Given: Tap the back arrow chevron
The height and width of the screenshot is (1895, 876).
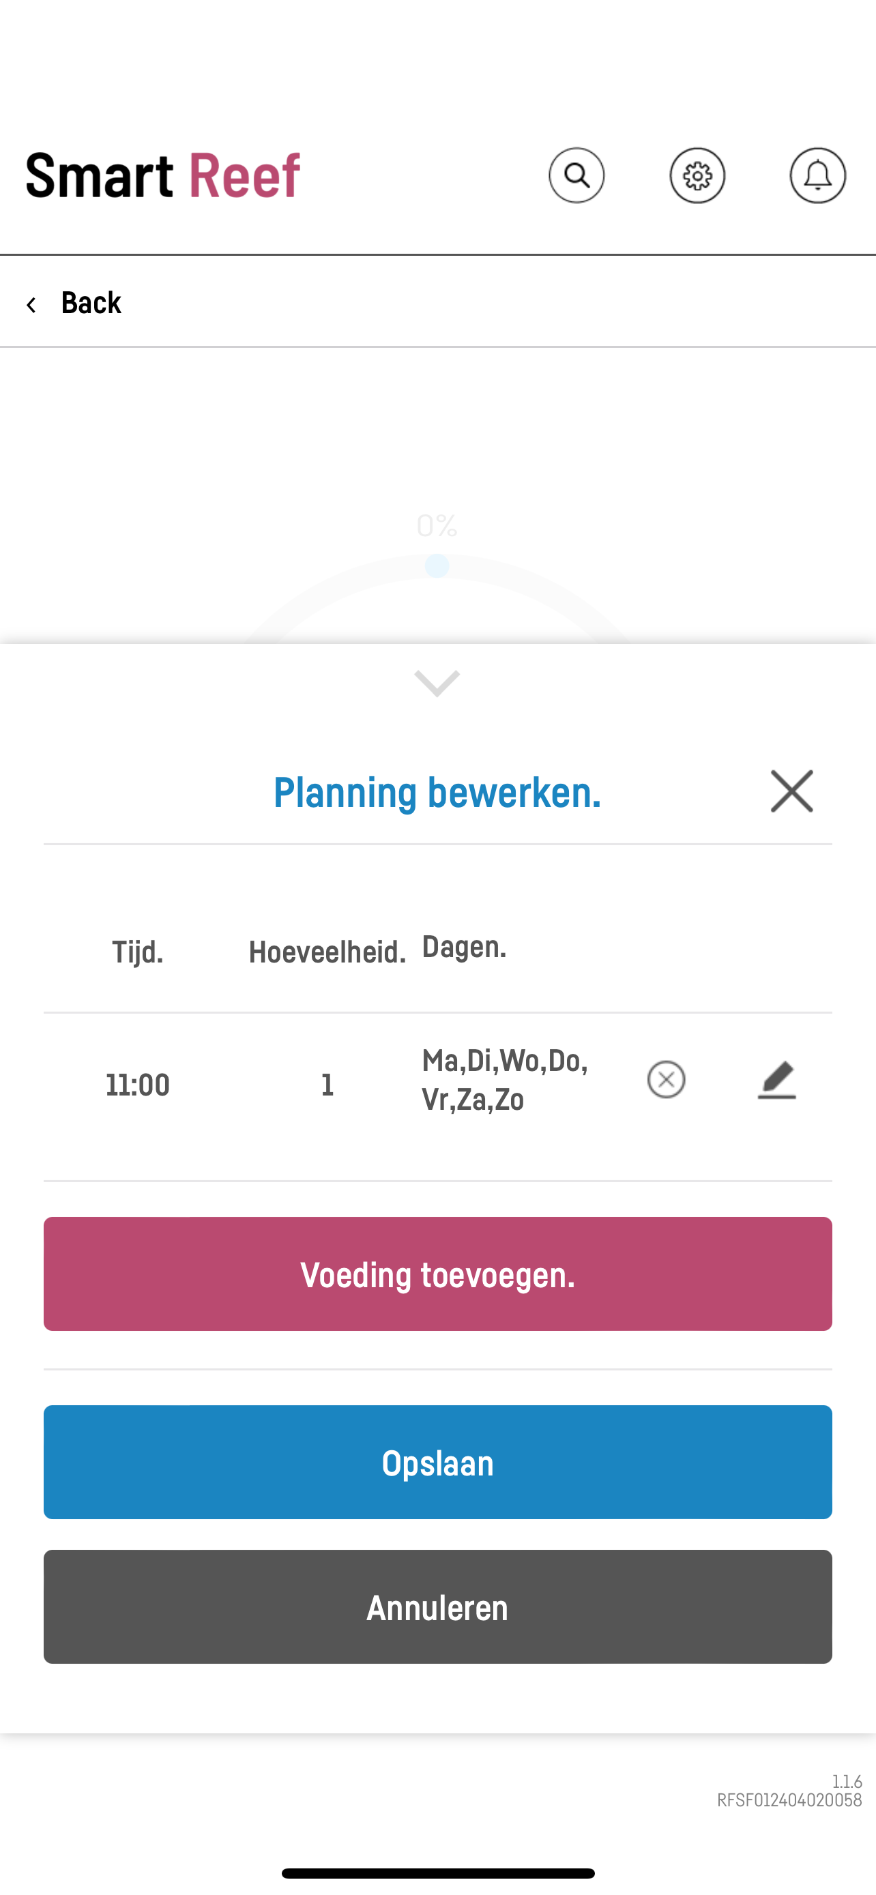Looking at the screenshot, I should (x=31, y=304).
